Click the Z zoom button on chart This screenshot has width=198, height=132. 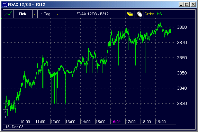6,112
